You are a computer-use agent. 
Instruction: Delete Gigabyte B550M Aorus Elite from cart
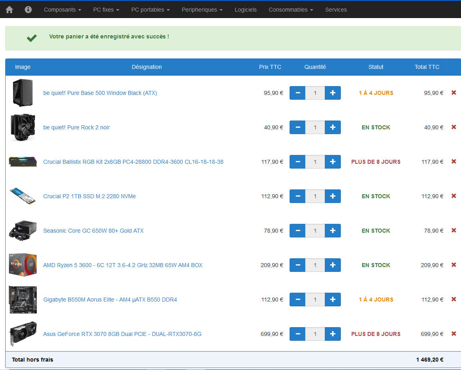pyautogui.click(x=454, y=299)
